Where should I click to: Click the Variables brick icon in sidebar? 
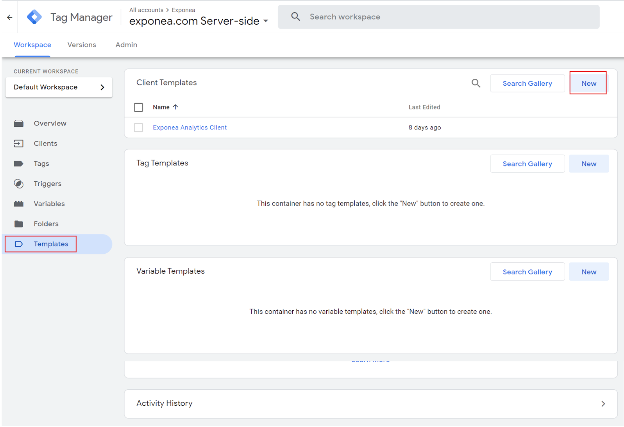coord(19,204)
